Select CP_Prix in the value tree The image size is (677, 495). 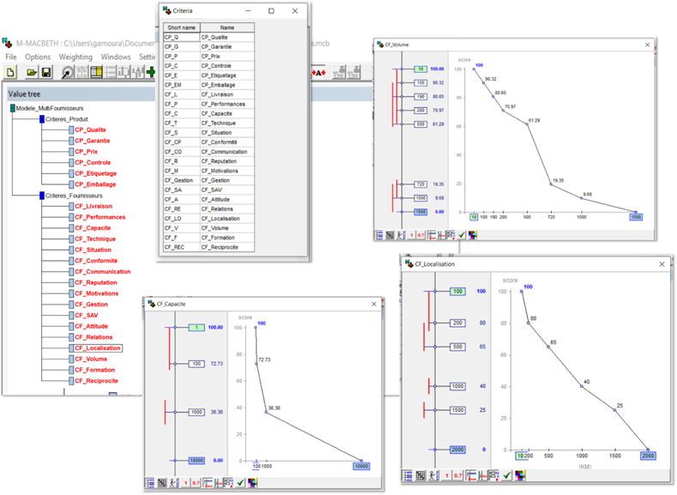pyautogui.click(x=87, y=152)
